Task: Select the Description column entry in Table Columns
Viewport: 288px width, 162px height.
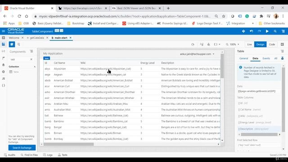Action: (259, 129)
